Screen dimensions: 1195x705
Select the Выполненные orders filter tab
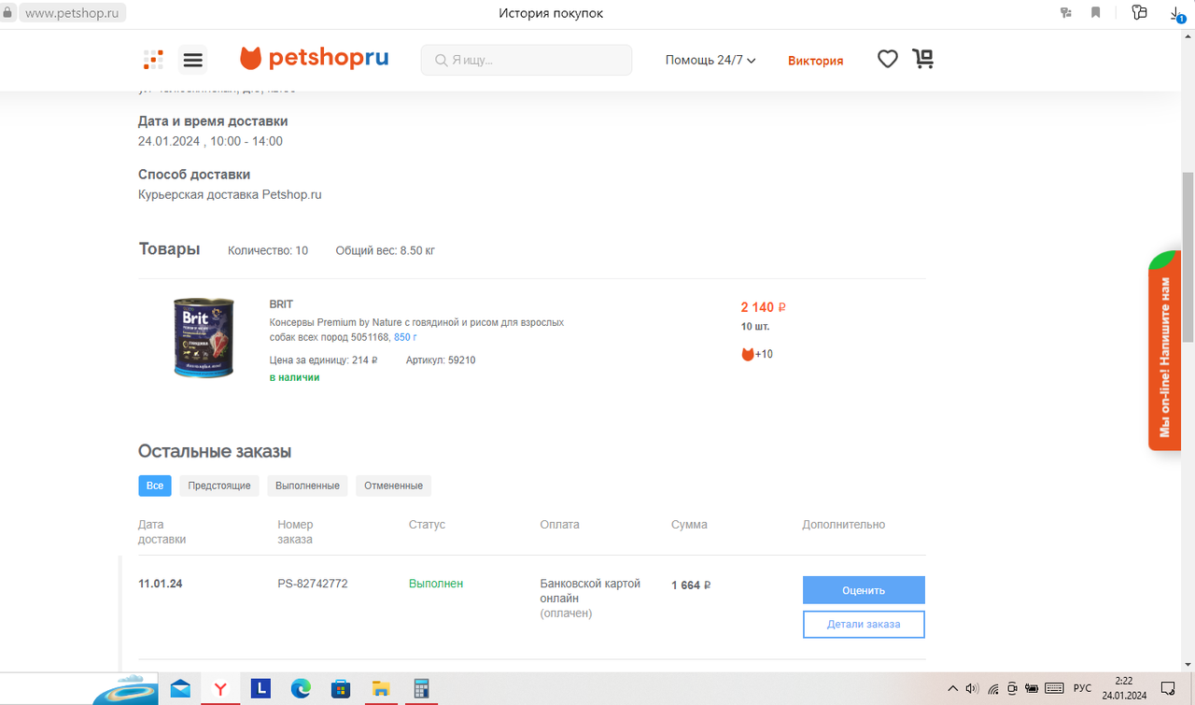(x=307, y=486)
